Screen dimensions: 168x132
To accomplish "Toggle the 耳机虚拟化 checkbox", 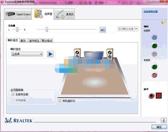I will click(60, 101).
